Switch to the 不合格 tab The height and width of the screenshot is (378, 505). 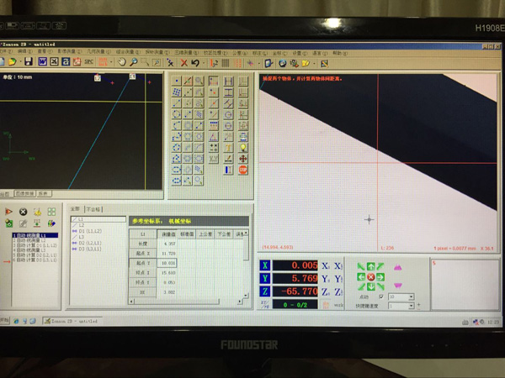(x=93, y=208)
